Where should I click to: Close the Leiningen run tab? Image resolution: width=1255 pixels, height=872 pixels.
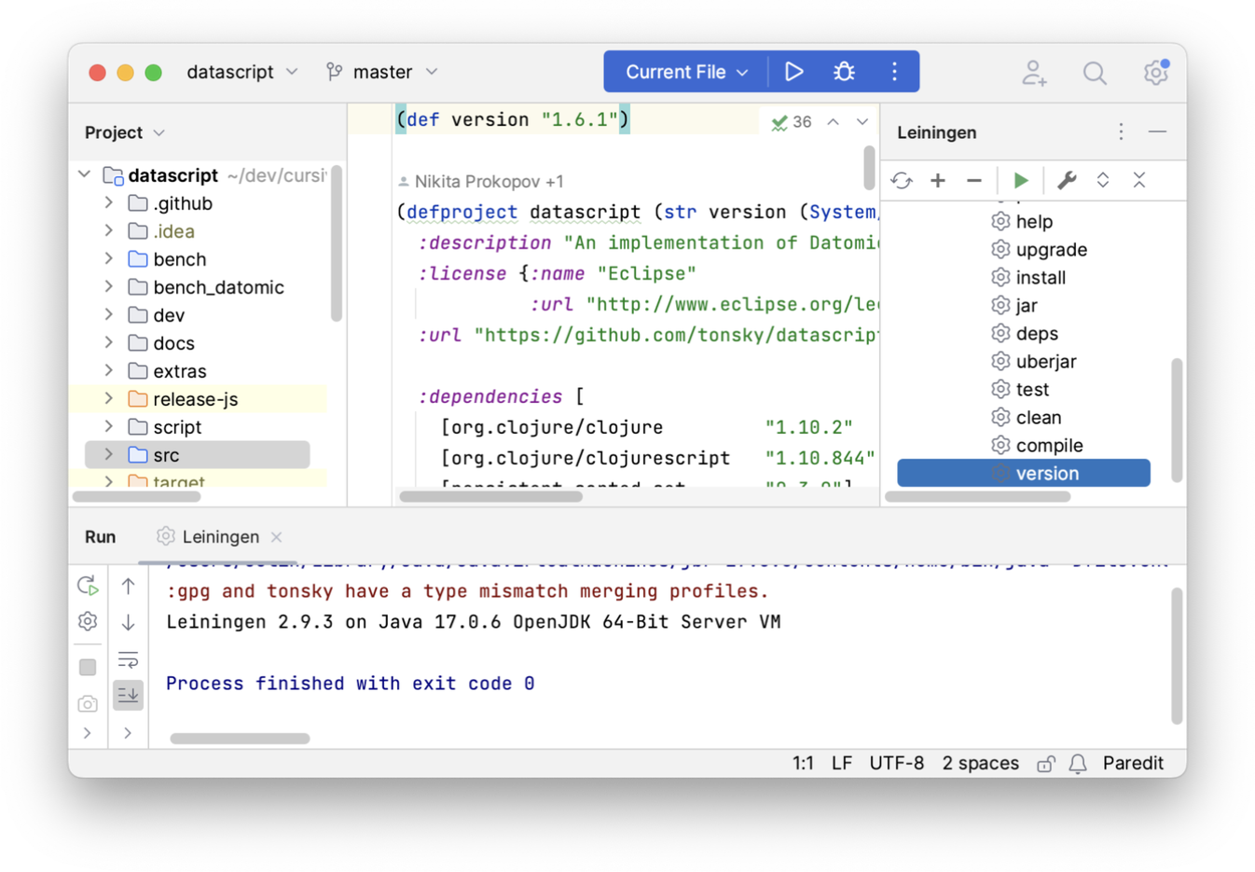click(276, 536)
